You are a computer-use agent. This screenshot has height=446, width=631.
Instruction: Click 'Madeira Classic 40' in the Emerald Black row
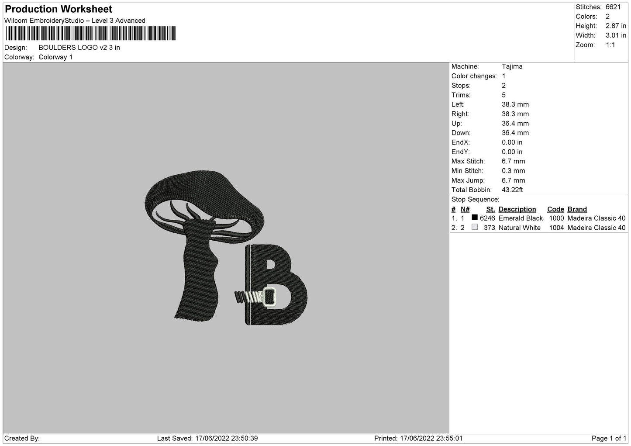tap(597, 218)
